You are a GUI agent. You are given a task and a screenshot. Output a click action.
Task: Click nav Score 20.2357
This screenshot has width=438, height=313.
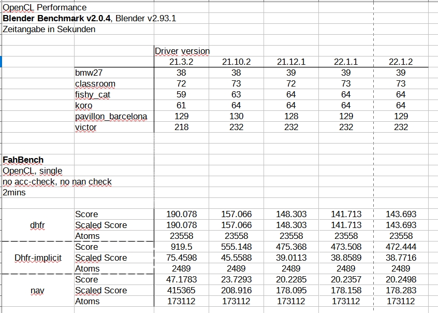tap(346, 280)
